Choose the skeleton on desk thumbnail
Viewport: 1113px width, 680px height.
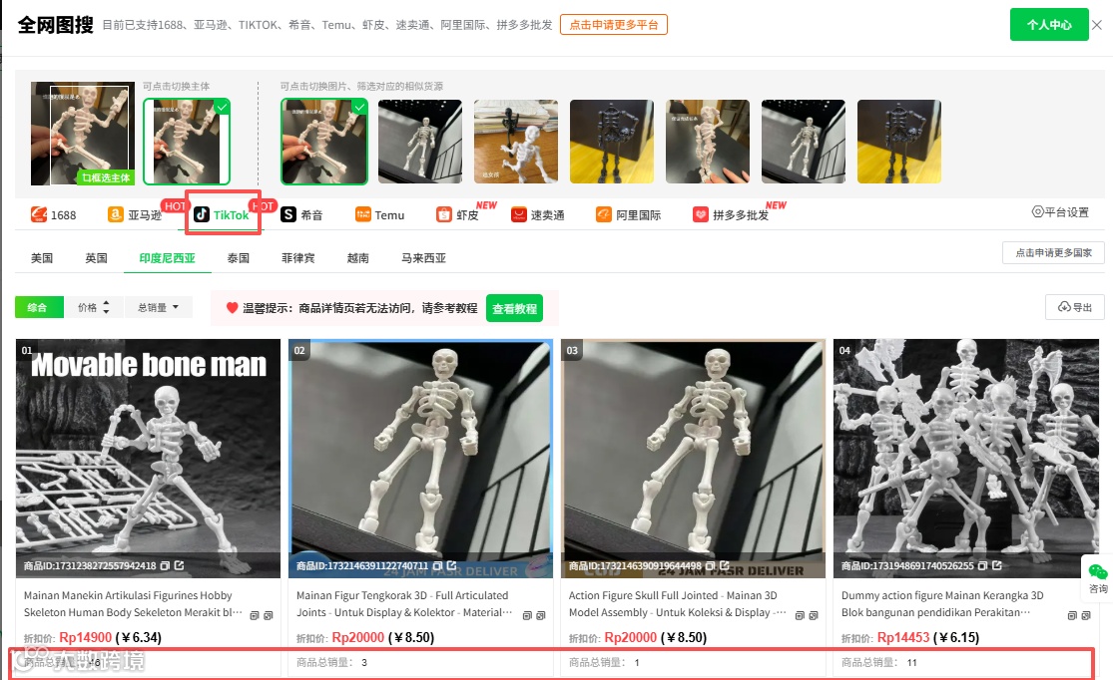516,142
